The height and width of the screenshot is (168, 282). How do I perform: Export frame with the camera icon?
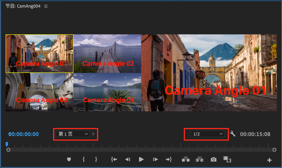[x=213, y=159]
